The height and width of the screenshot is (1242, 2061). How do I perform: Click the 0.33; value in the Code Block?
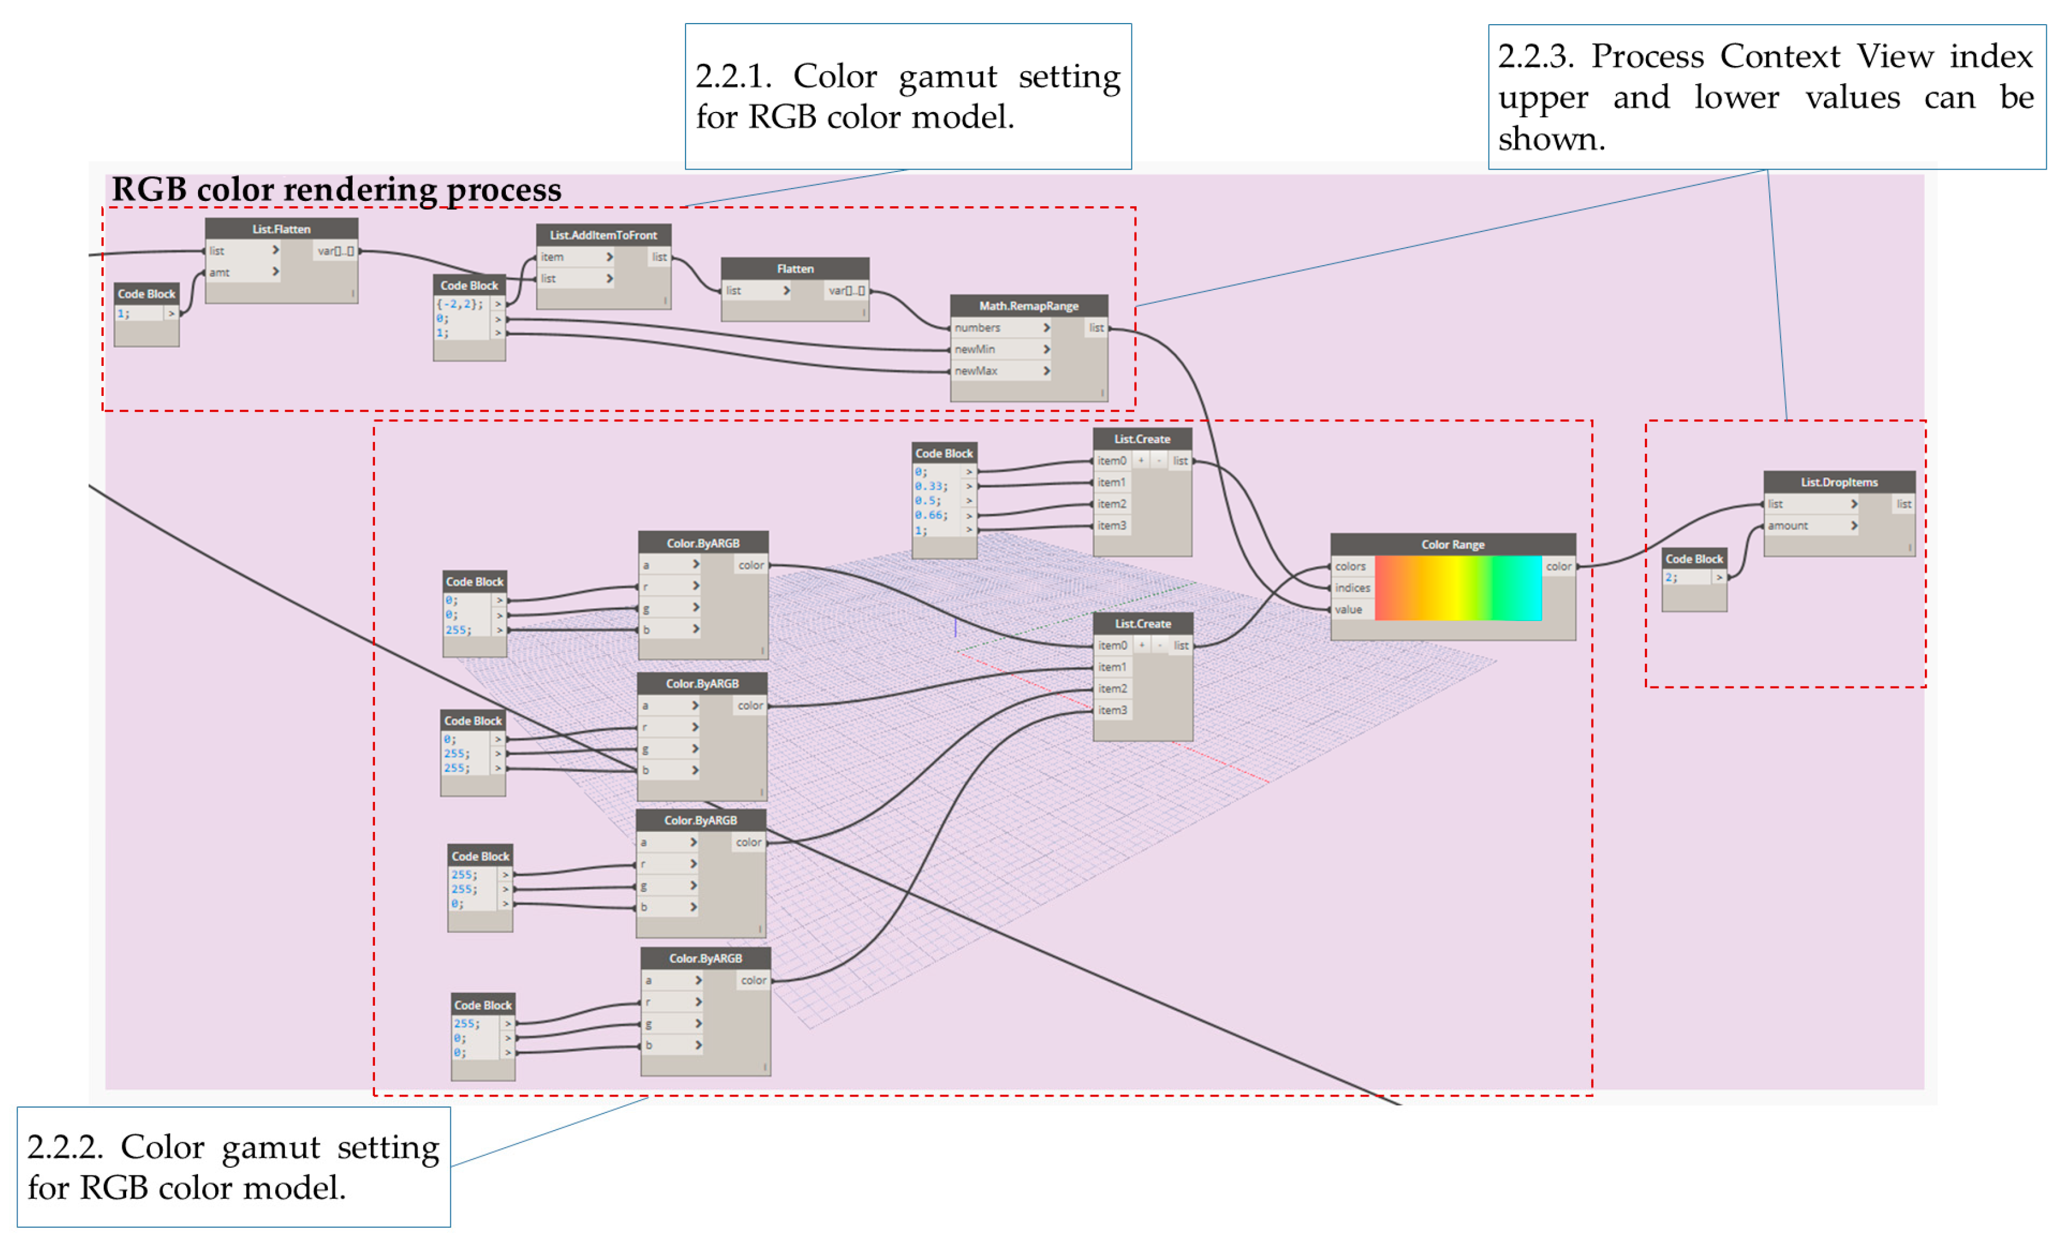[x=930, y=487]
